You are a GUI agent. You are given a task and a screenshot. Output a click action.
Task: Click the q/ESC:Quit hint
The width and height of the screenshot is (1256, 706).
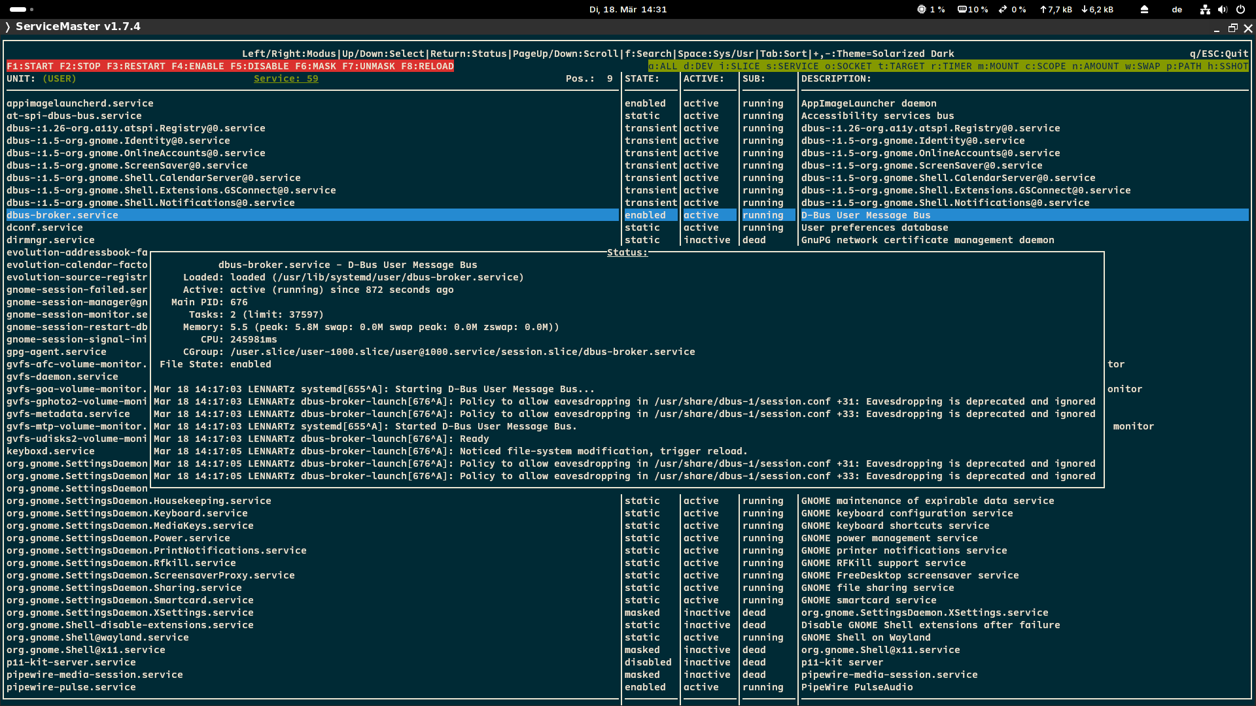[x=1219, y=54]
